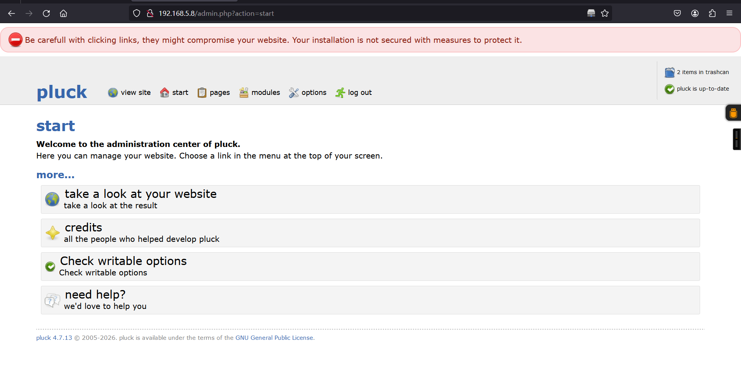
Task: Open the credits link
Action: (x=83, y=227)
